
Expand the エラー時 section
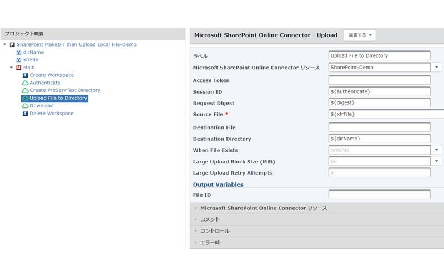click(x=317, y=243)
